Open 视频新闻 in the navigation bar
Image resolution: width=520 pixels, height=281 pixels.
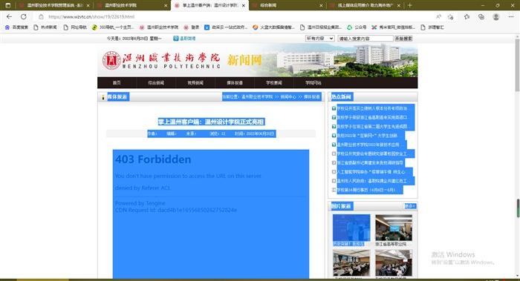195,83
